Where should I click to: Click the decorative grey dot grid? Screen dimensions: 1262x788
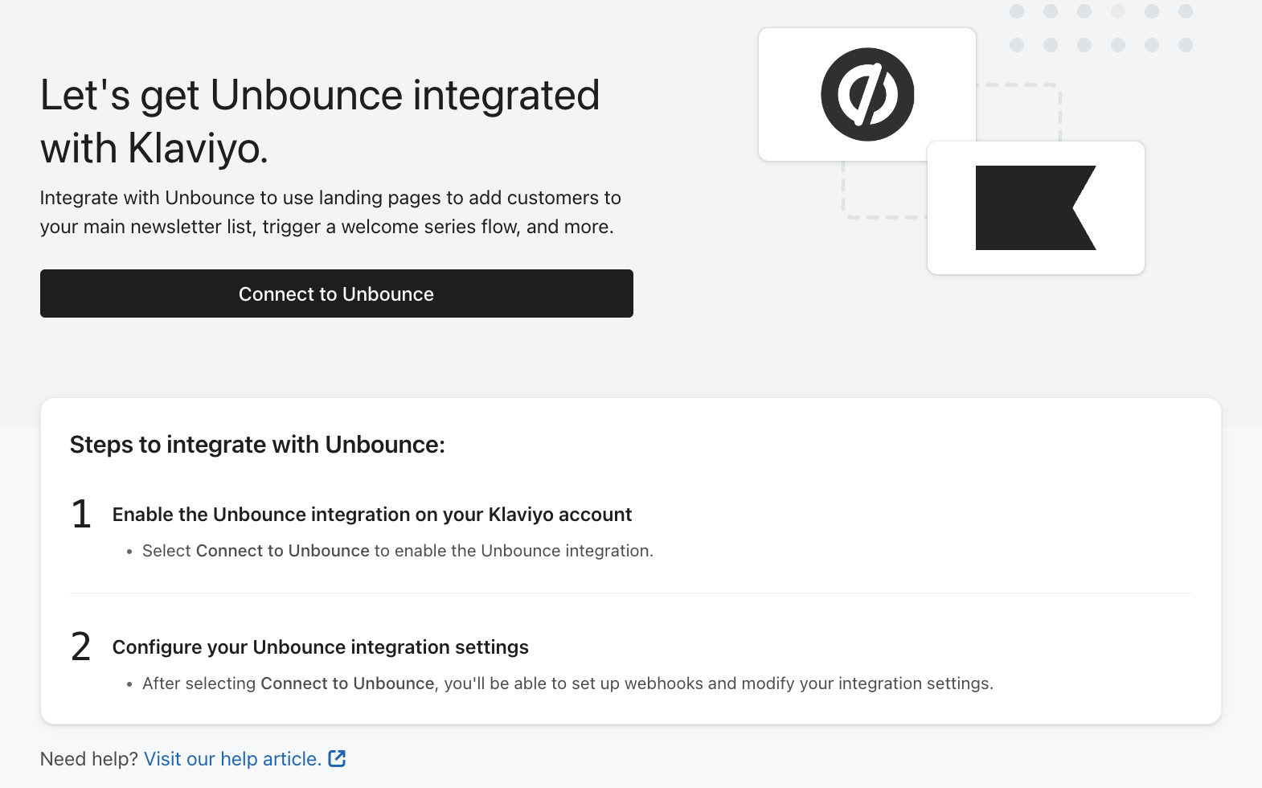(1100, 28)
